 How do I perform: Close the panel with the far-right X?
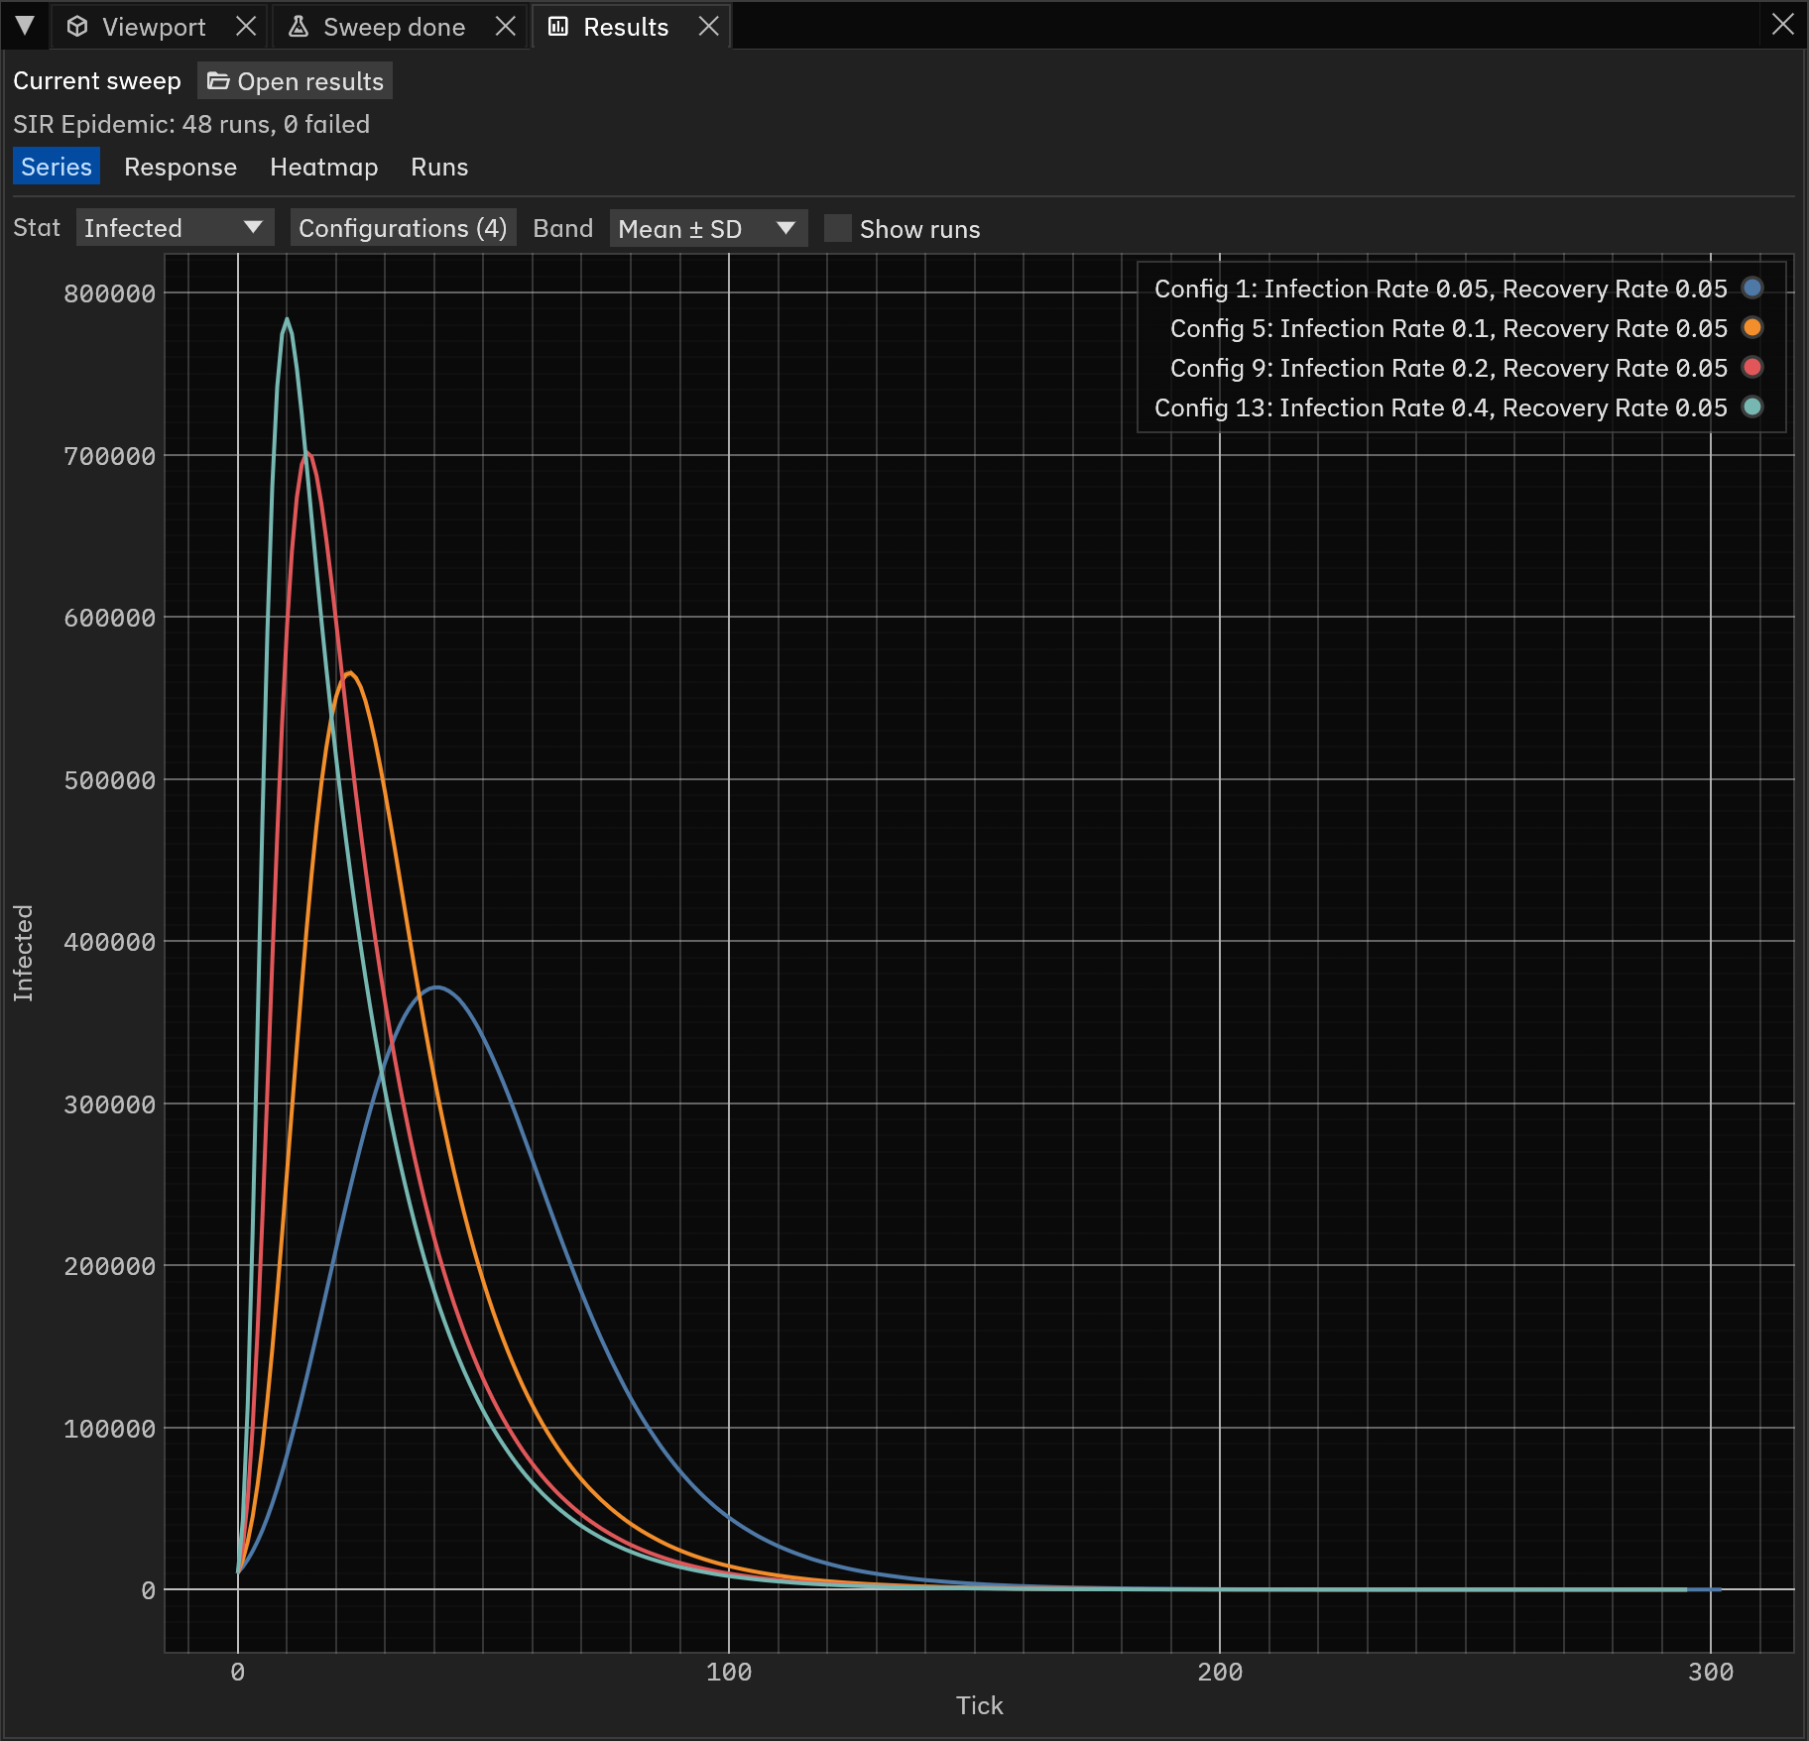click(x=1783, y=25)
